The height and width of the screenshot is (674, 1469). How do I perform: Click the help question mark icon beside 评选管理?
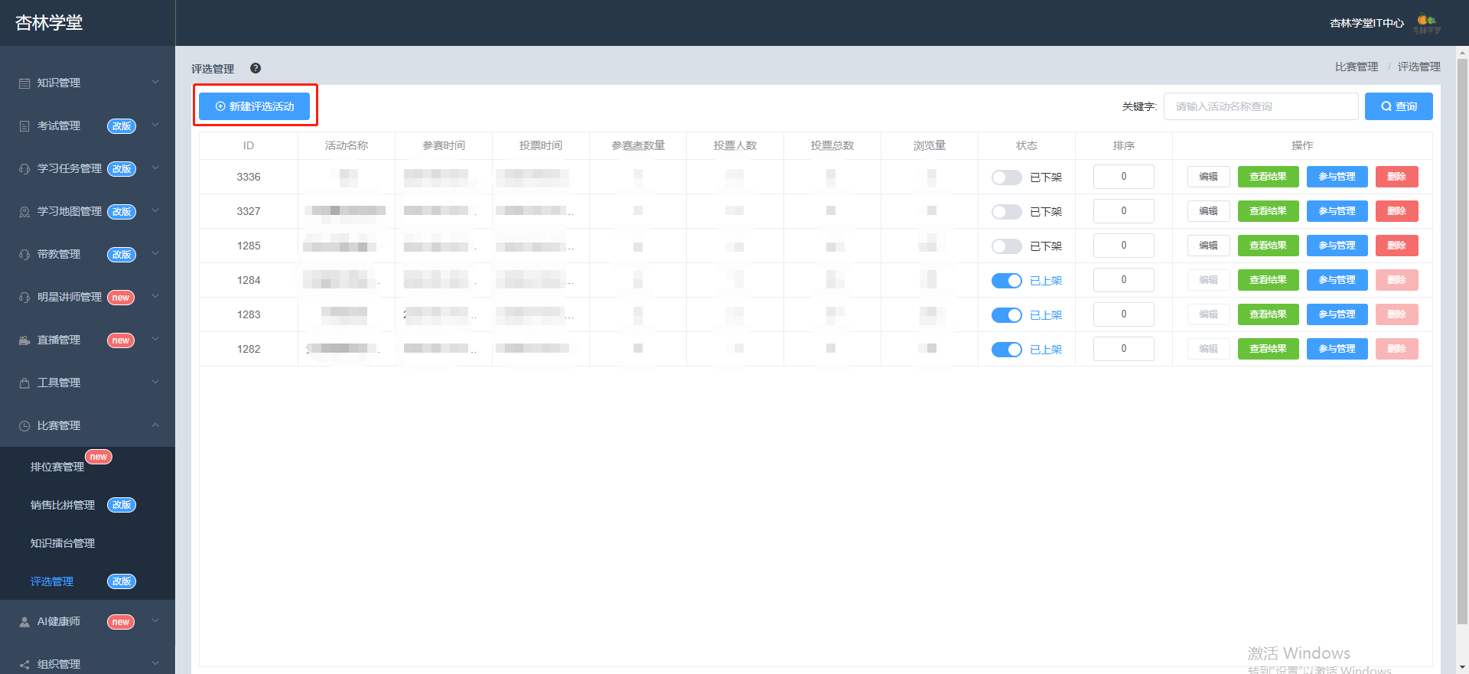pyautogui.click(x=256, y=68)
